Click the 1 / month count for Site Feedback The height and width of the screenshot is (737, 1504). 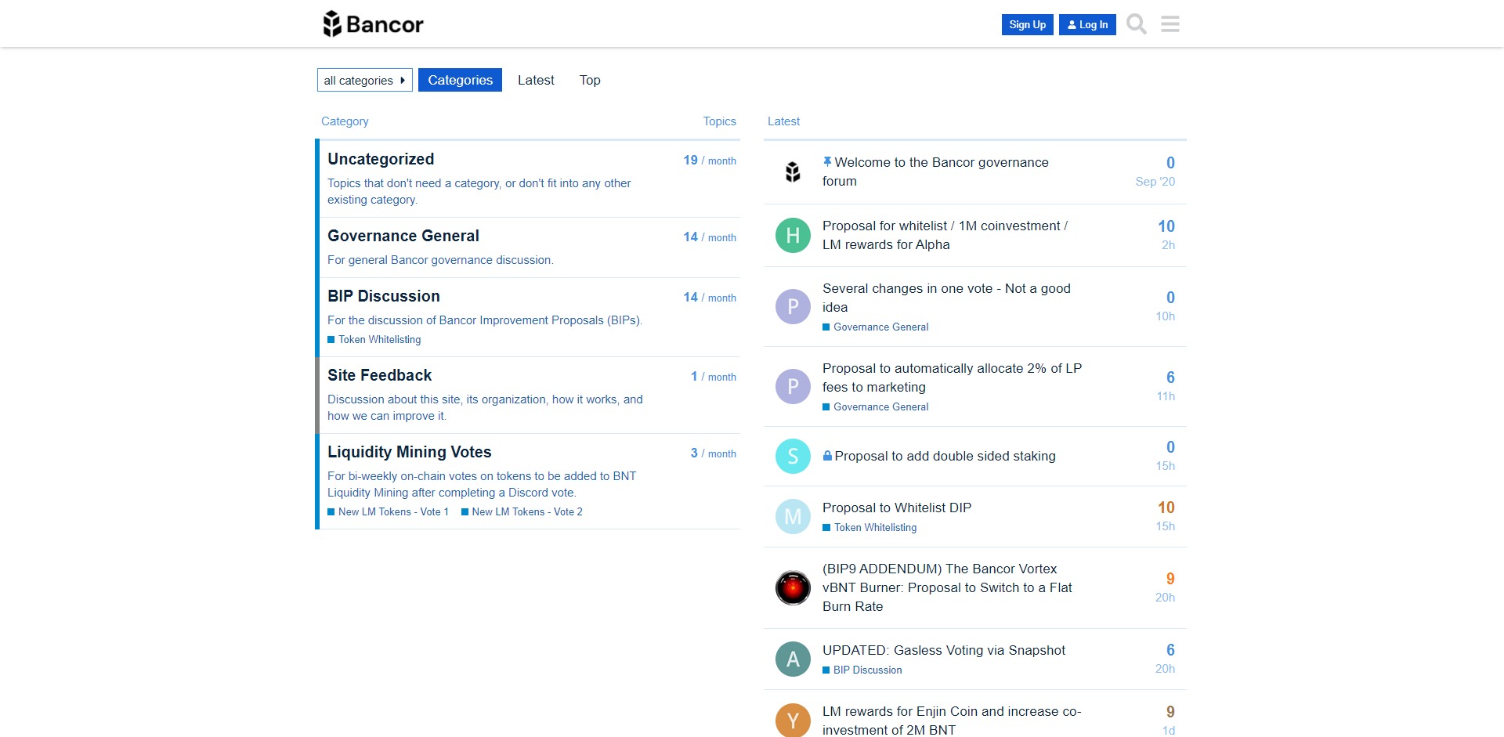point(714,377)
